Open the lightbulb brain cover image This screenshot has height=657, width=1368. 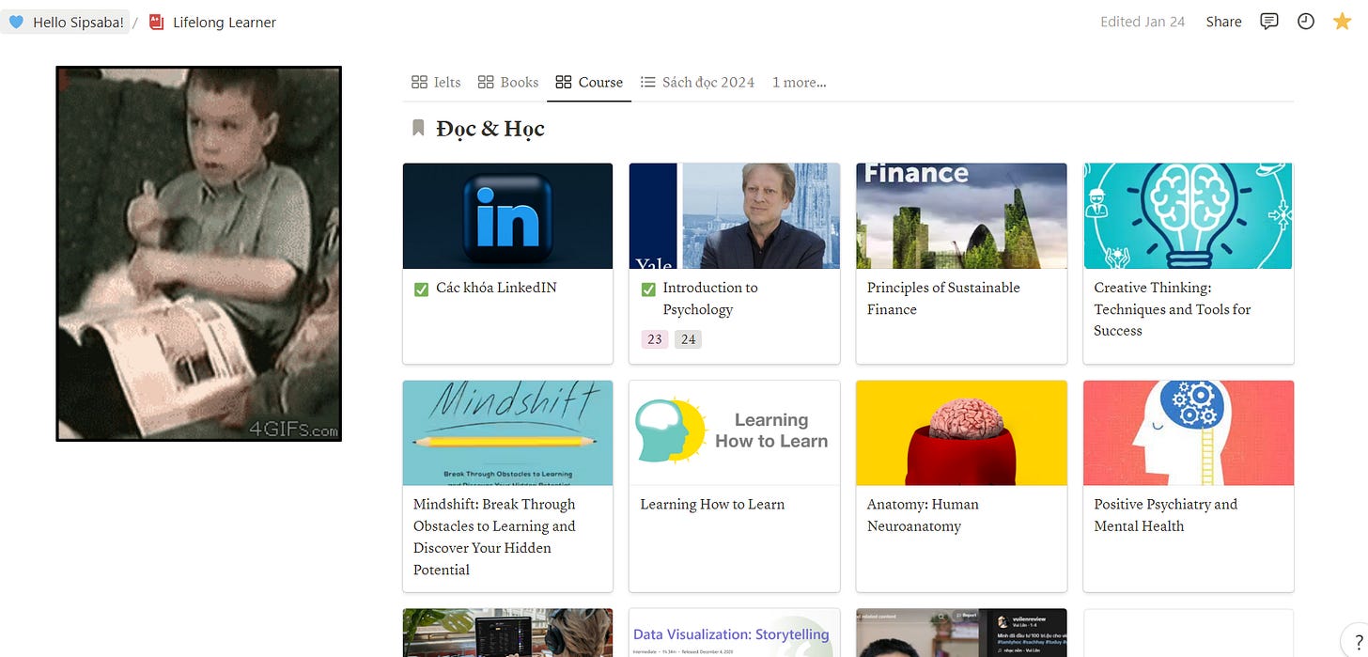click(x=1189, y=216)
